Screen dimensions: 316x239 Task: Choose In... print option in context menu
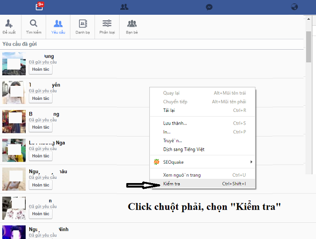tap(203, 132)
